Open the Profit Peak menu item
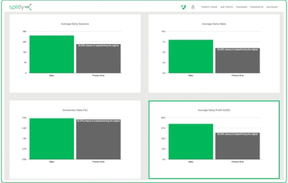Viewport: 288px width, 183px height. pyautogui.click(x=209, y=7)
